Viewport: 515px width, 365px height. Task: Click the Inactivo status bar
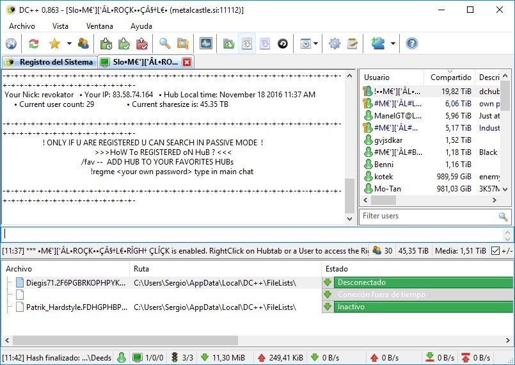pos(424,307)
